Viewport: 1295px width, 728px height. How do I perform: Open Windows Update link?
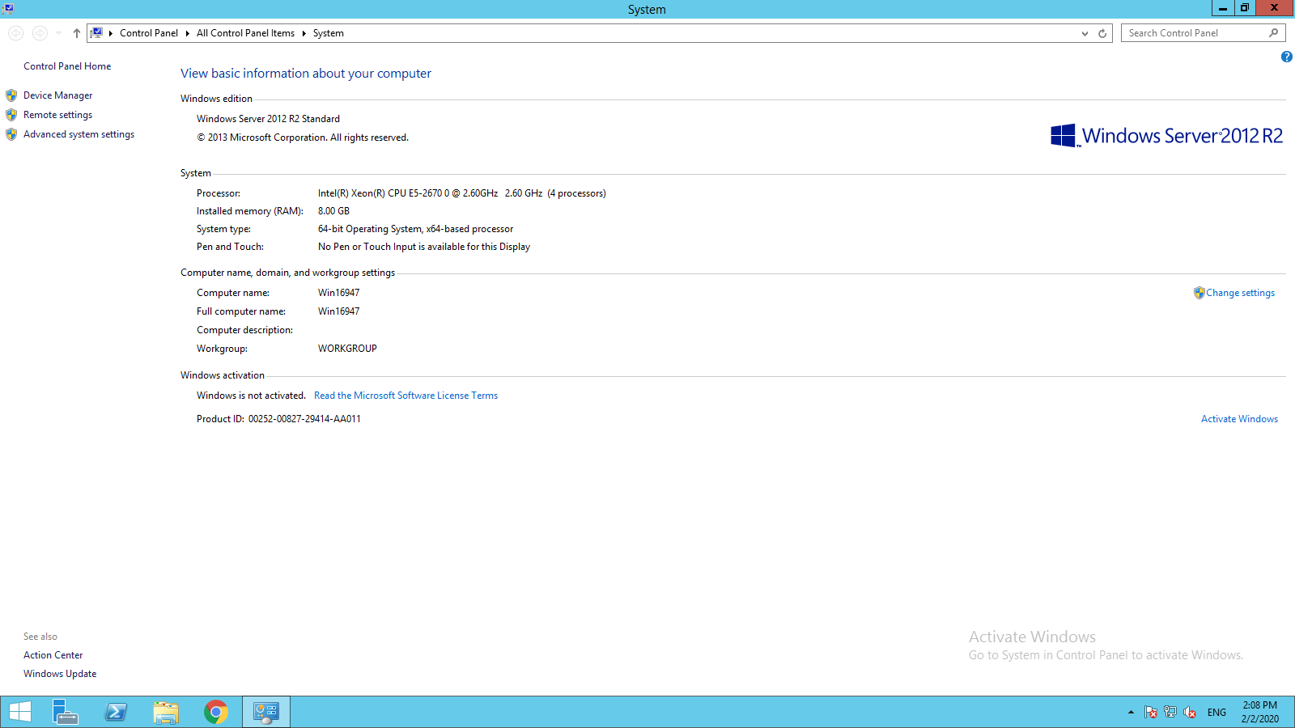coord(60,674)
